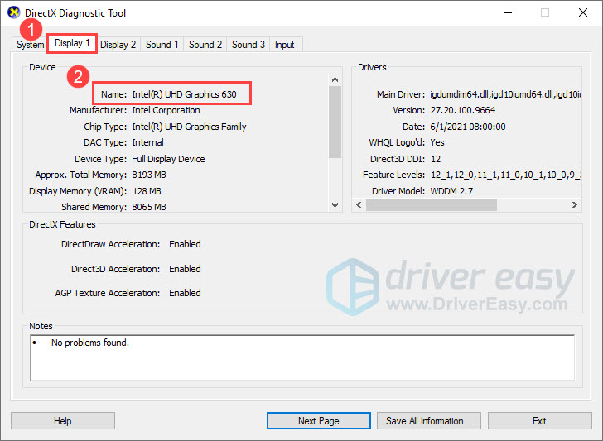Click Drivers panel scroll left arrow
This screenshot has width=603, height=441.
pyautogui.click(x=359, y=204)
